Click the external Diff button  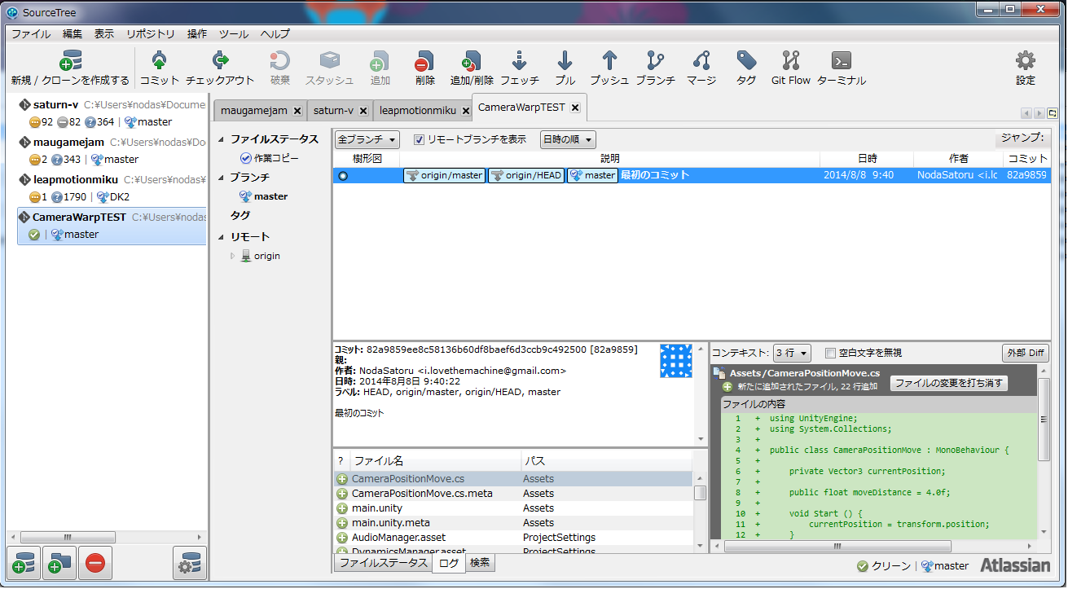(x=1025, y=353)
